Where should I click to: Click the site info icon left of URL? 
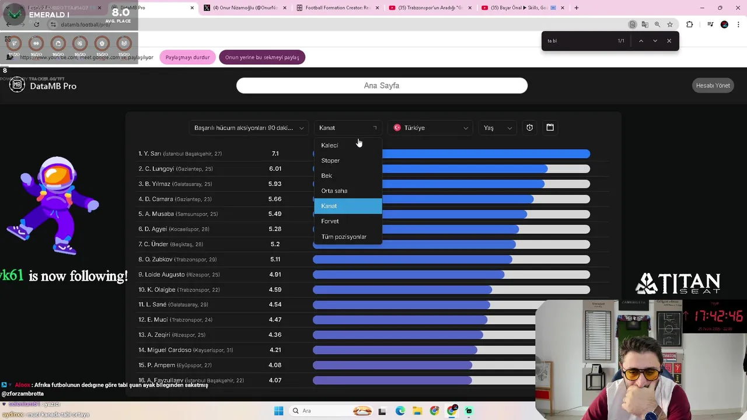pyautogui.click(x=53, y=24)
